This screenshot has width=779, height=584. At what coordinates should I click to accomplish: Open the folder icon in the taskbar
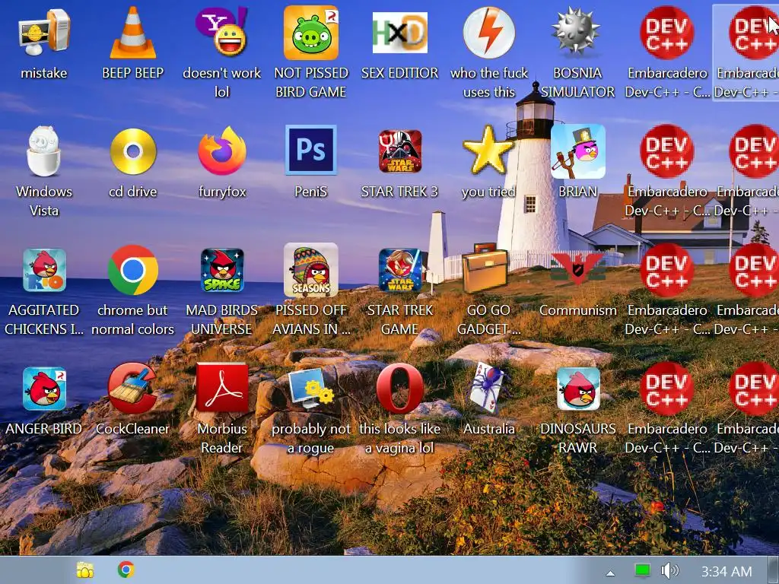85,570
